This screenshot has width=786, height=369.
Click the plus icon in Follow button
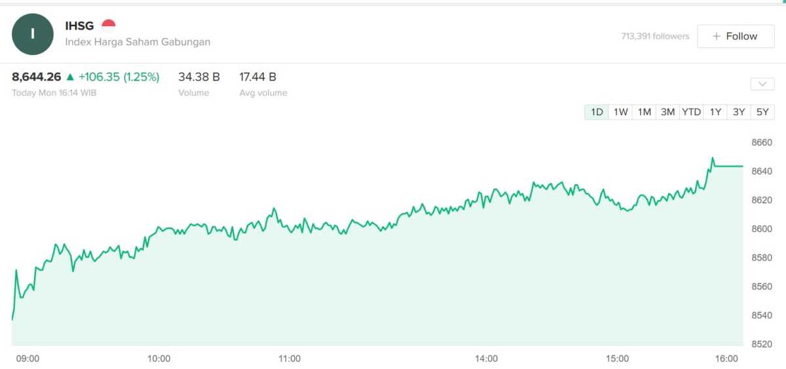coord(717,37)
